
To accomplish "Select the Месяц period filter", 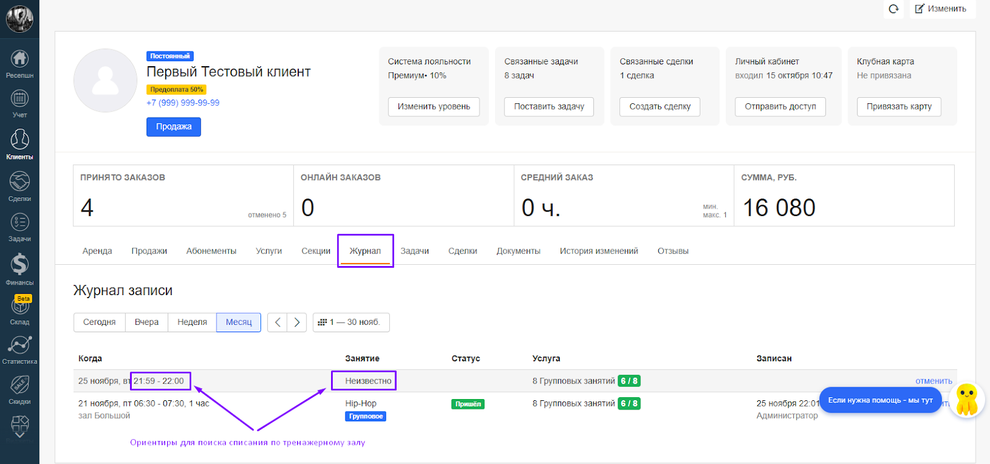I will click(238, 322).
